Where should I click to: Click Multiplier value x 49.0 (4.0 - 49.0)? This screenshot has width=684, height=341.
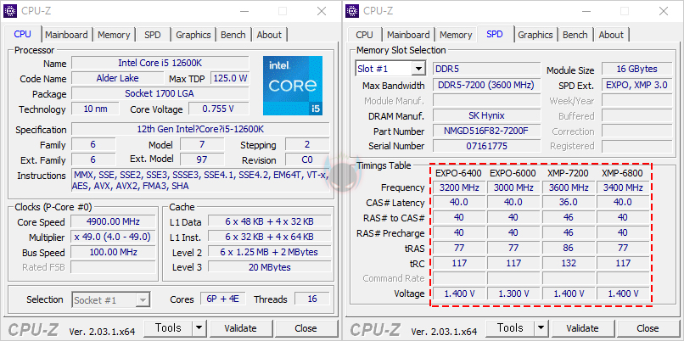point(113,237)
